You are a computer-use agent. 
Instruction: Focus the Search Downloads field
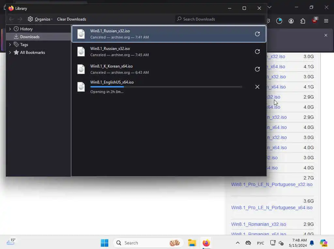pyautogui.click(x=220, y=19)
